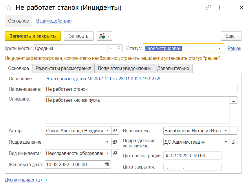Switch to Получатели уведомлений tab
249x187 pixels.
click(x=124, y=68)
